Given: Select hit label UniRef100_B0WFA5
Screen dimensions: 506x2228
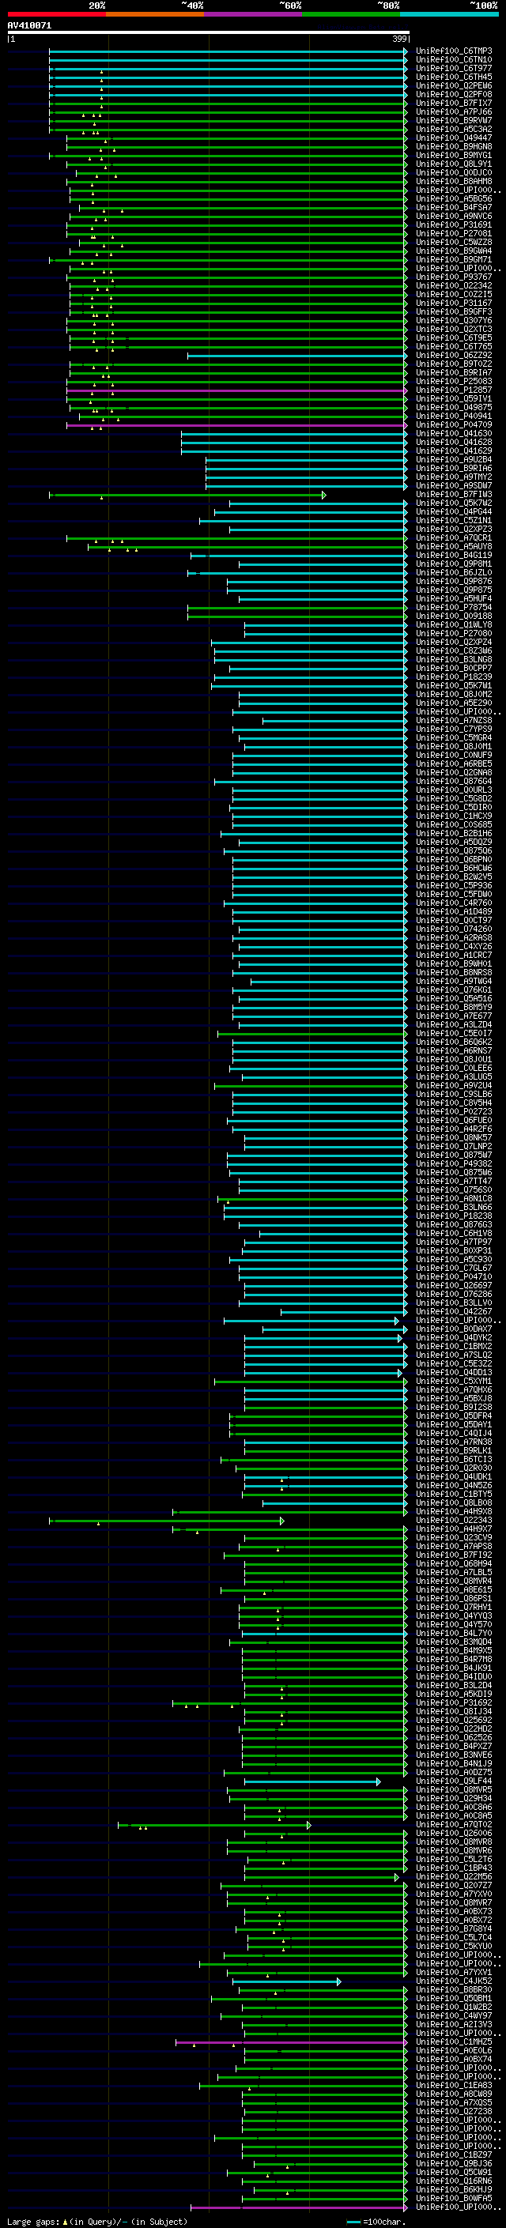Looking at the screenshot, I should coord(454,2198).
